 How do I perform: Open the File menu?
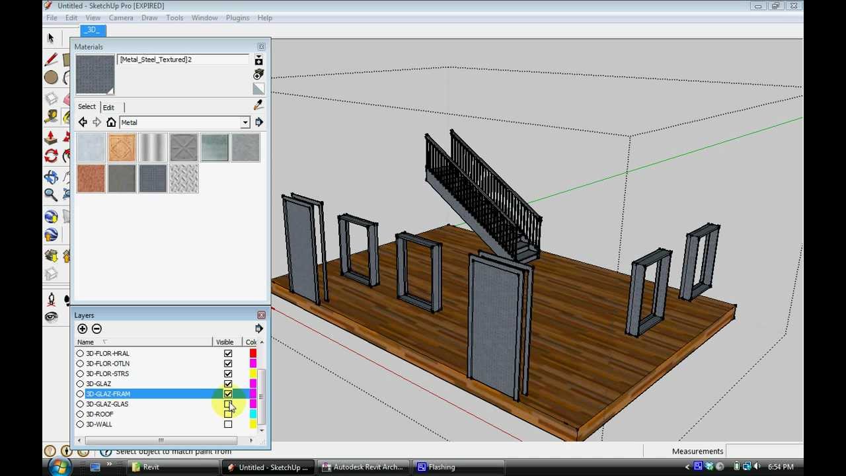(x=52, y=18)
